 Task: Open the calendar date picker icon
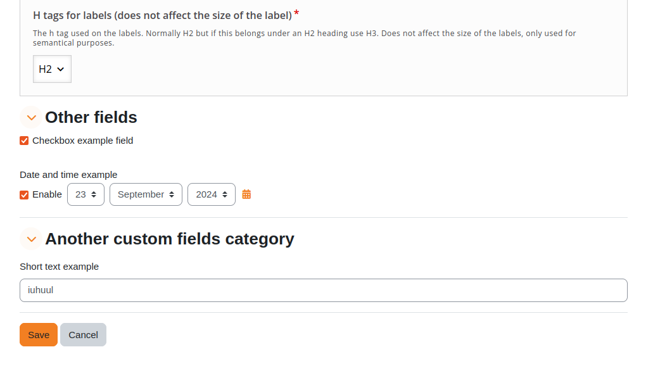pos(246,194)
